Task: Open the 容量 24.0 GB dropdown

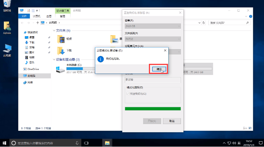Action: click(153, 26)
